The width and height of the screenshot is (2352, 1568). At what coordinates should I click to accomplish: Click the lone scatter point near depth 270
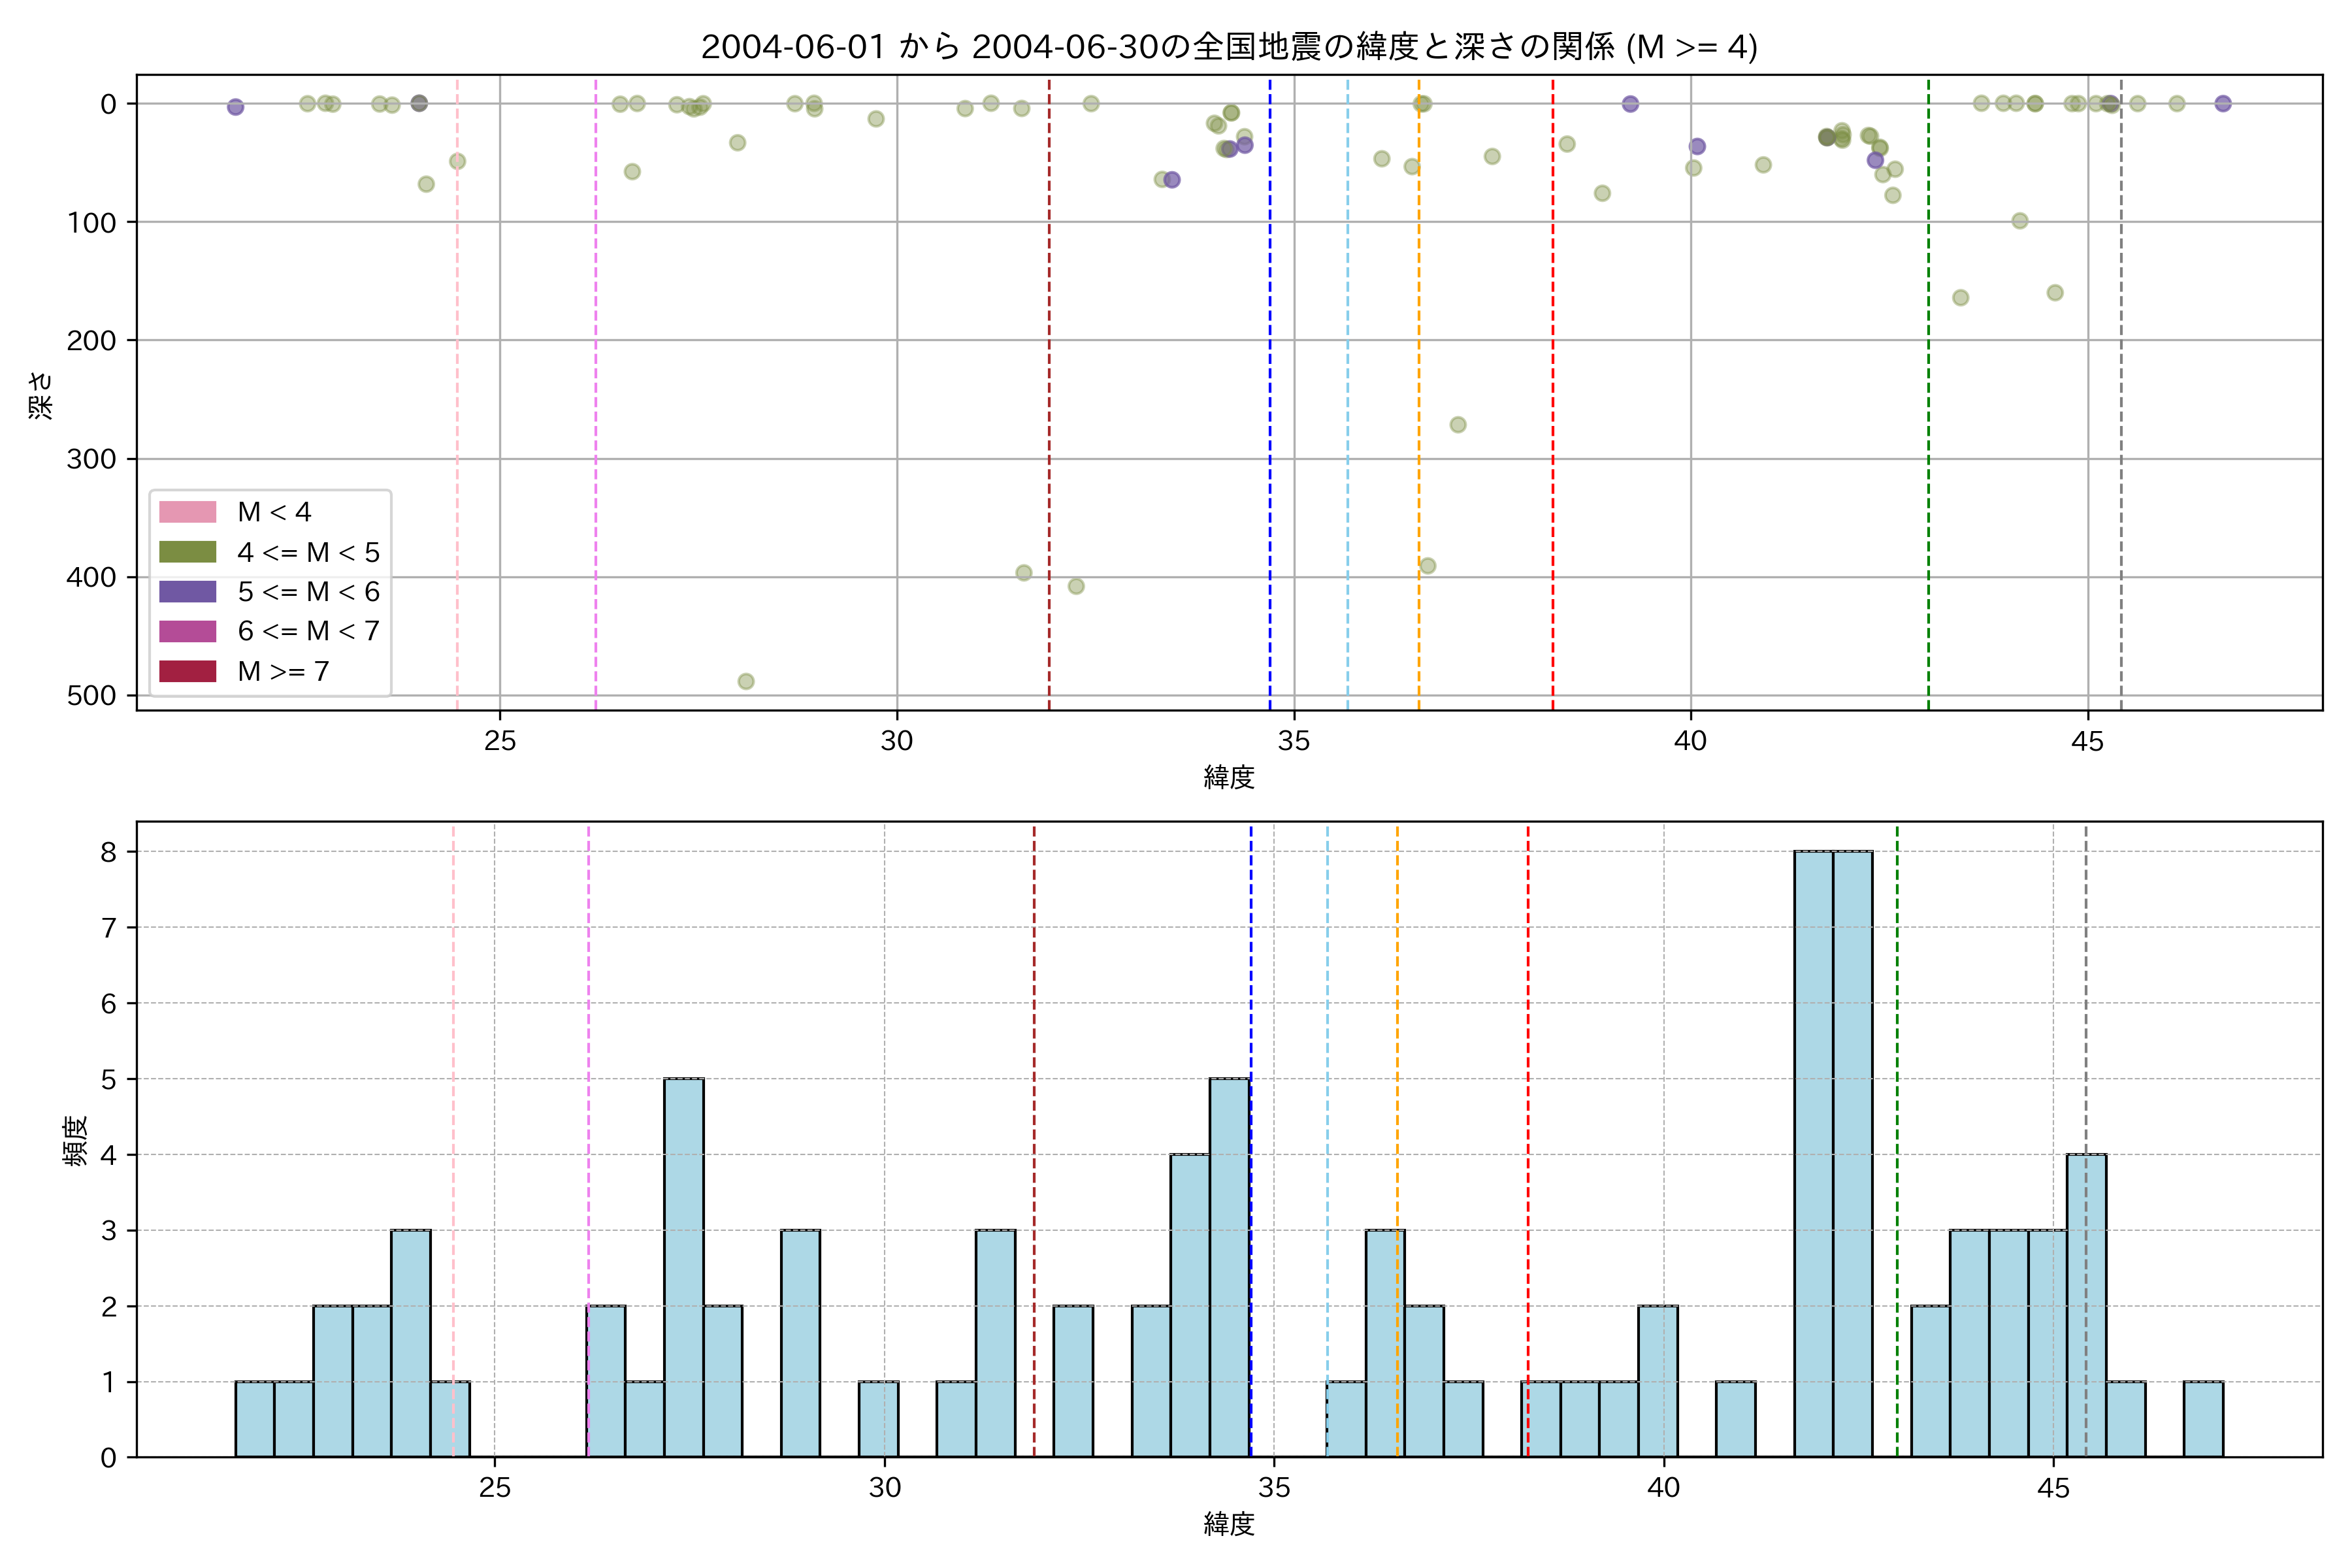tap(1458, 425)
